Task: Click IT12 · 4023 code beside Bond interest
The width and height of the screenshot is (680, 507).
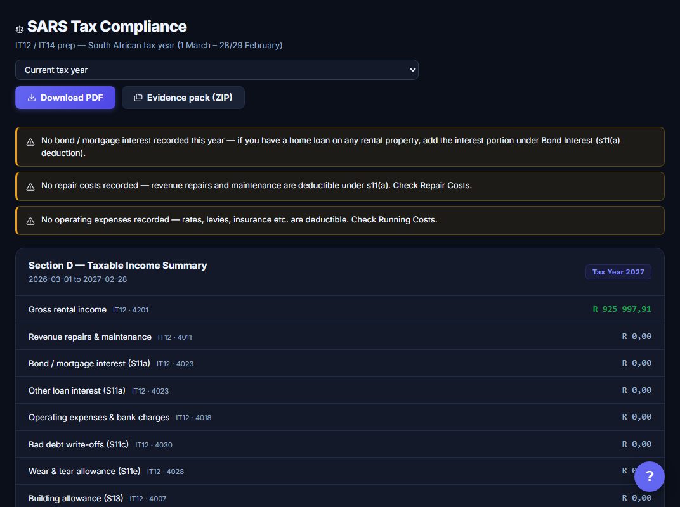Action: 175,364
